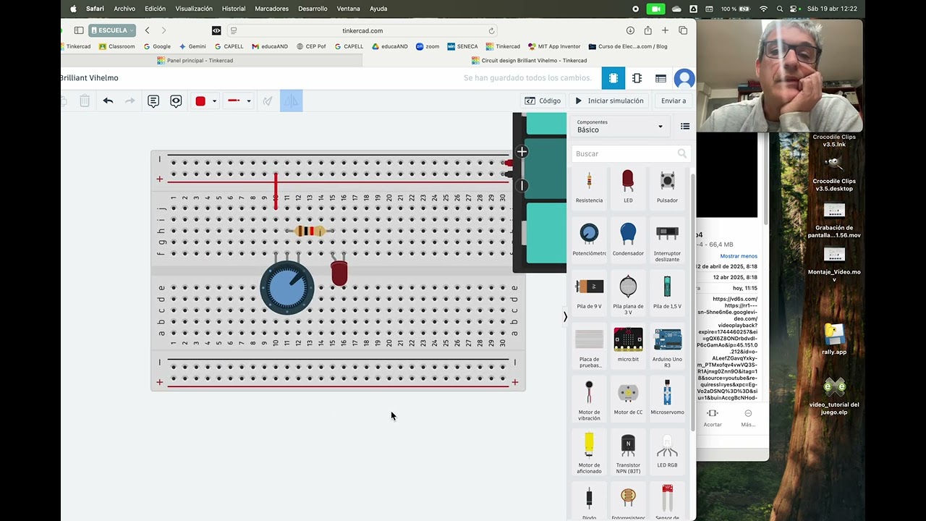Pick the micro:bit component

628,346
